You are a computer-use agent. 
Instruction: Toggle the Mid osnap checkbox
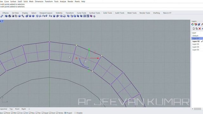point(12,113)
